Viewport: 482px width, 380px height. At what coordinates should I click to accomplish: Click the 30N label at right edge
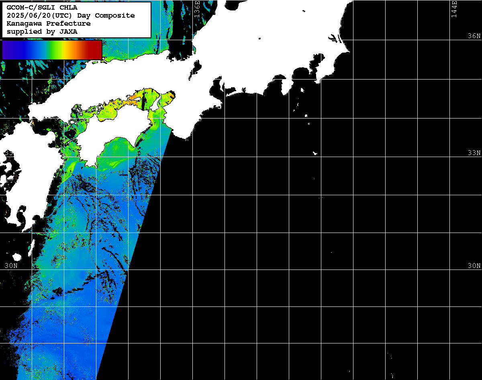pos(474,266)
